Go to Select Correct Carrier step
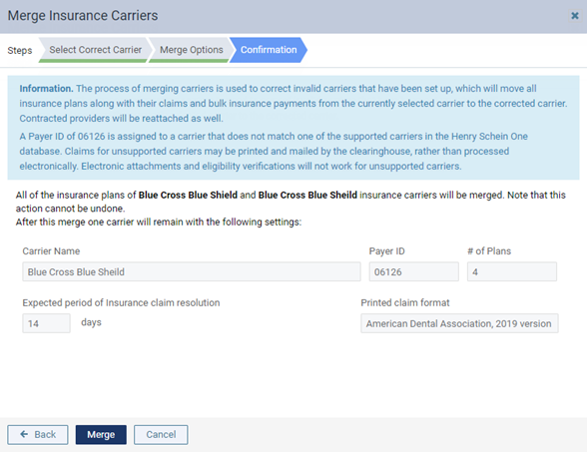This screenshot has width=587, height=452. coord(95,50)
